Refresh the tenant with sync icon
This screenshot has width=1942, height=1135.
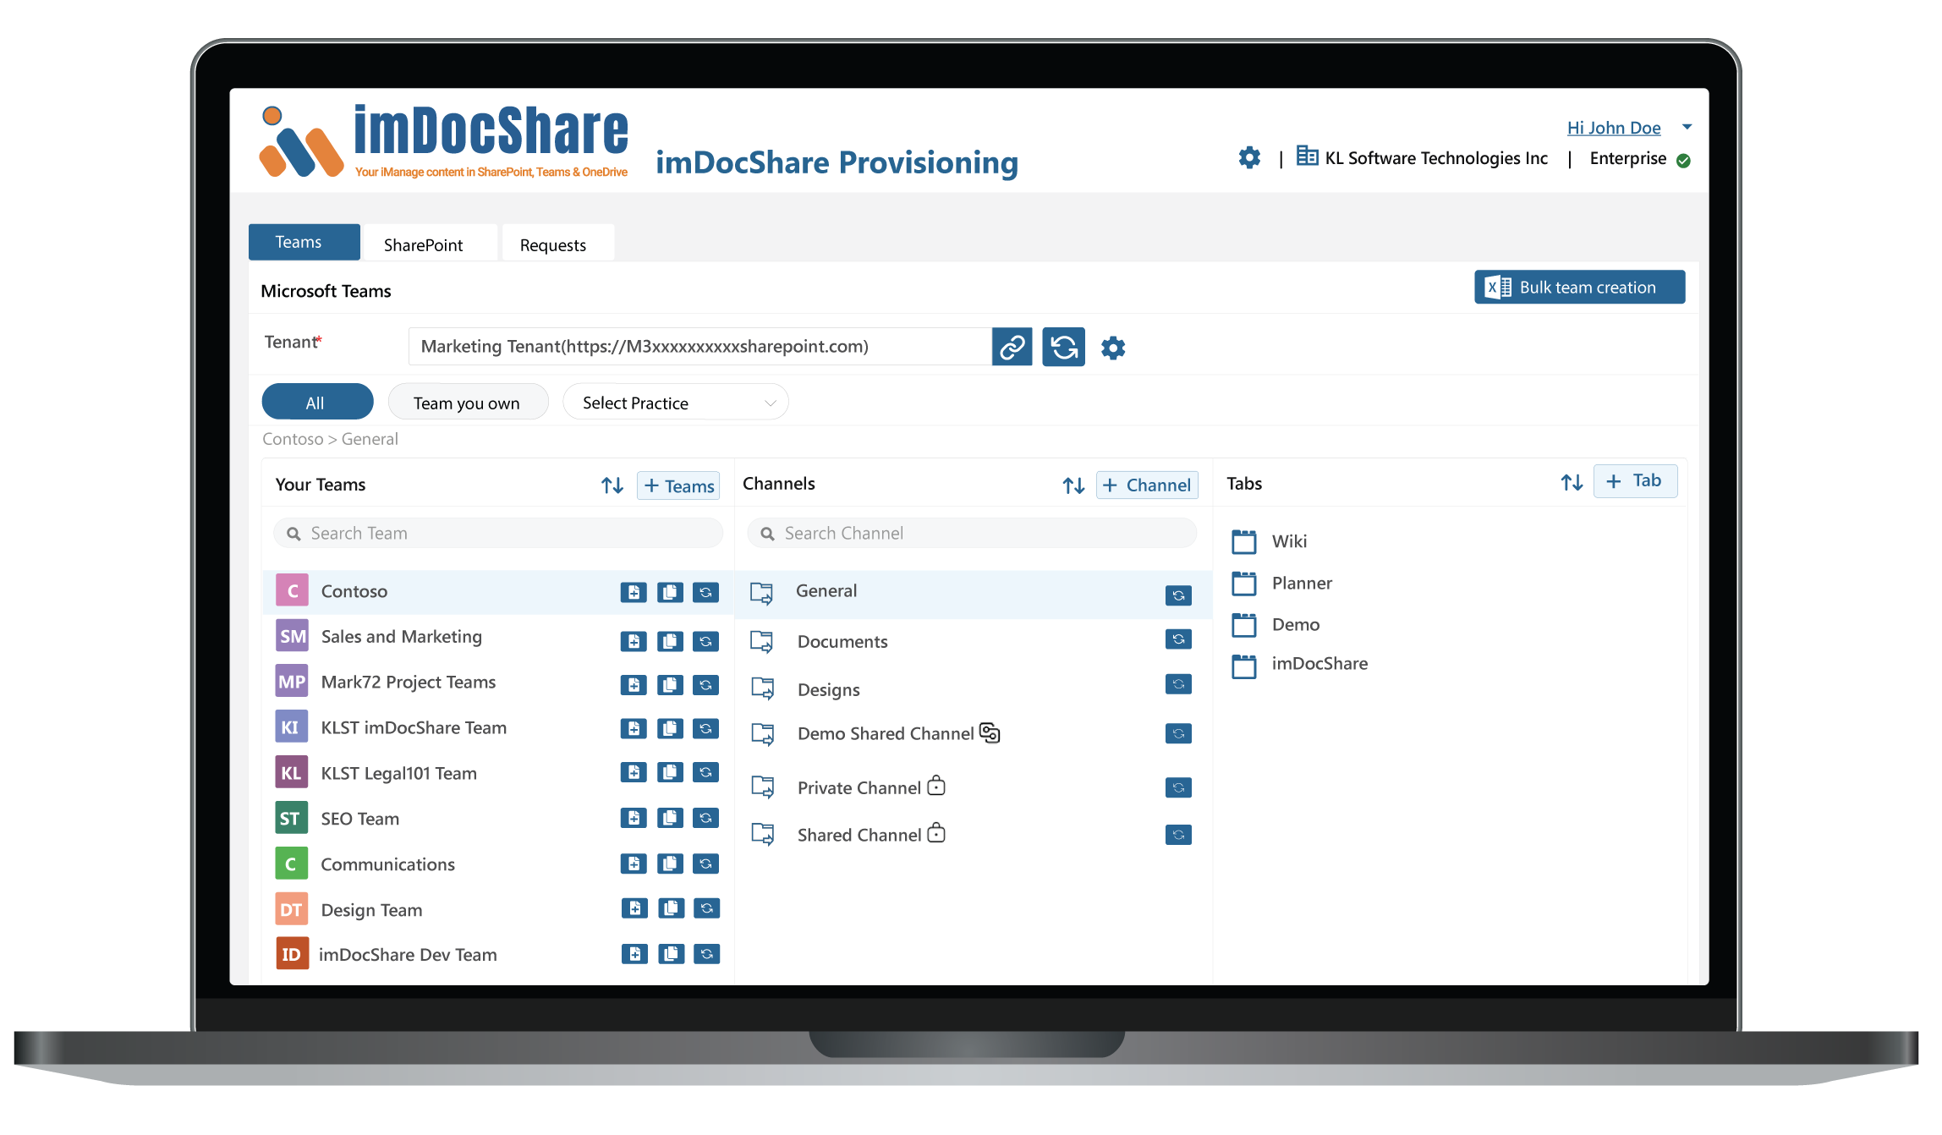[1064, 347]
